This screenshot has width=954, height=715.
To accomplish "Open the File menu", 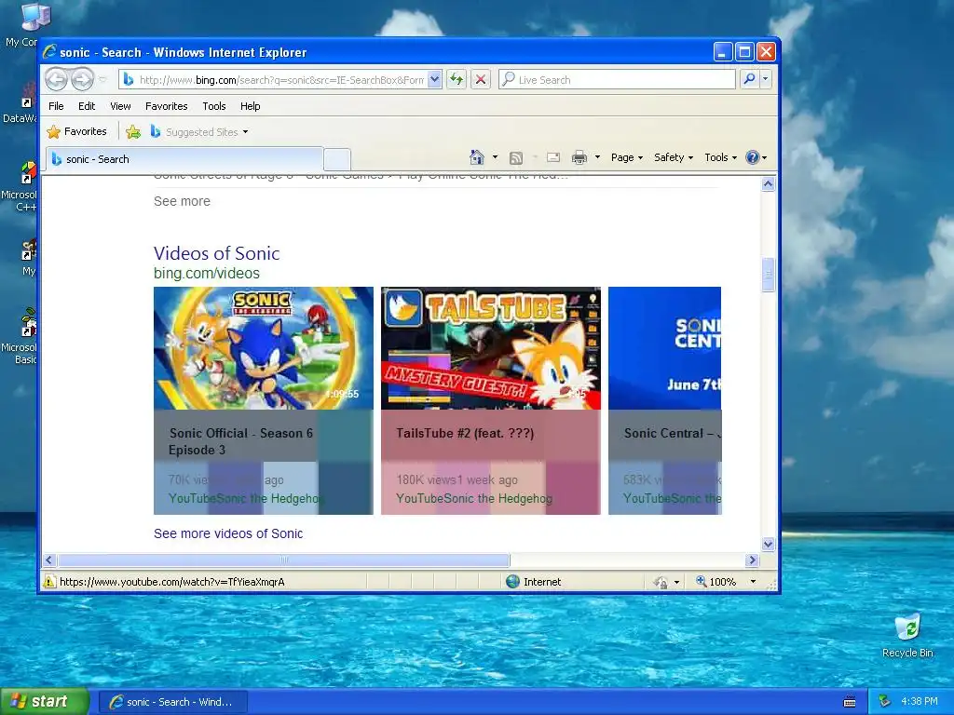I will coord(56,106).
